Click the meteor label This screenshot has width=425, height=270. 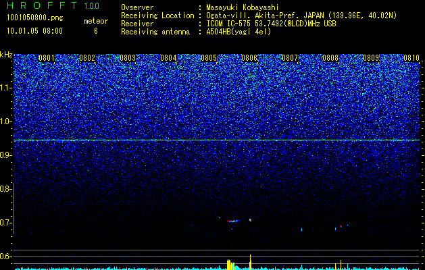point(96,21)
